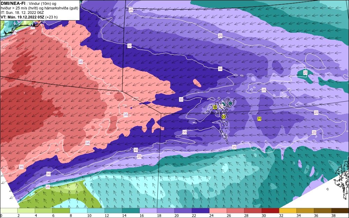Select the '12' legend scale number
The width and height of the screenshot is (349, 218).
[x=107, y=216]
